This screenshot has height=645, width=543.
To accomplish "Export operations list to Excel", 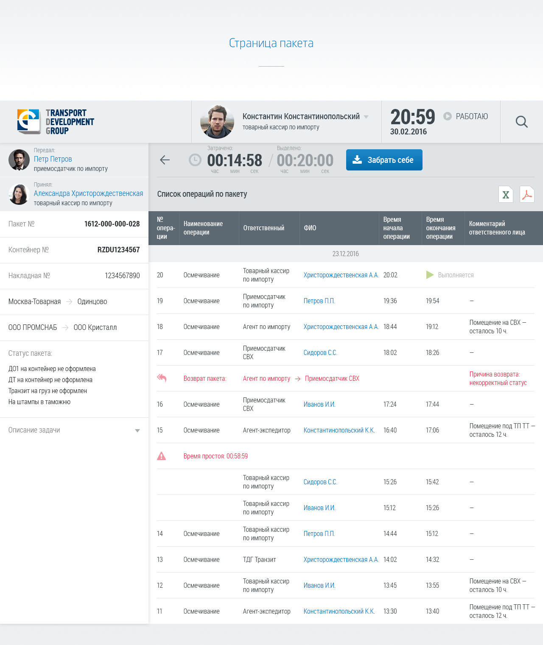I will (x=506, y=195).
